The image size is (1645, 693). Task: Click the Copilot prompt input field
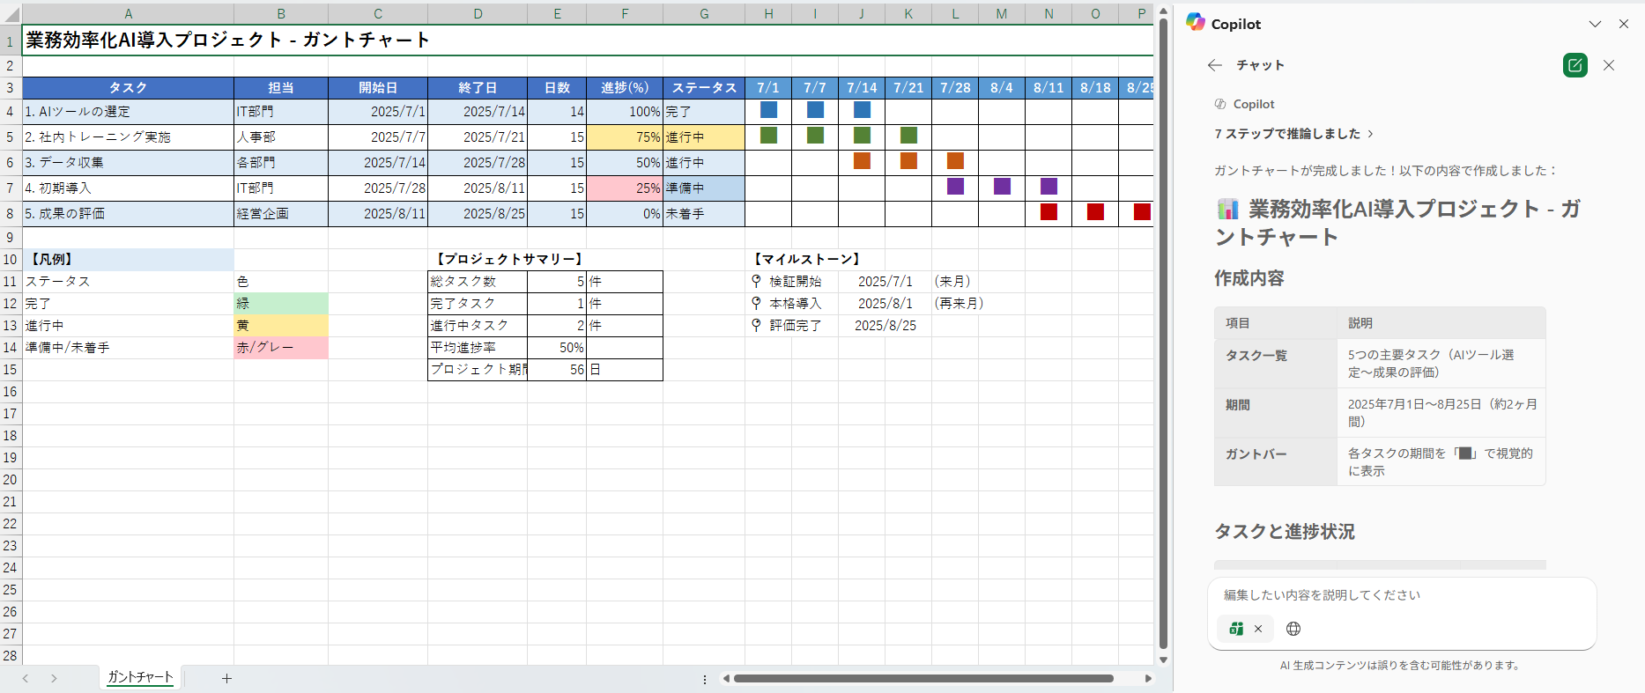tap(1401, 595)
